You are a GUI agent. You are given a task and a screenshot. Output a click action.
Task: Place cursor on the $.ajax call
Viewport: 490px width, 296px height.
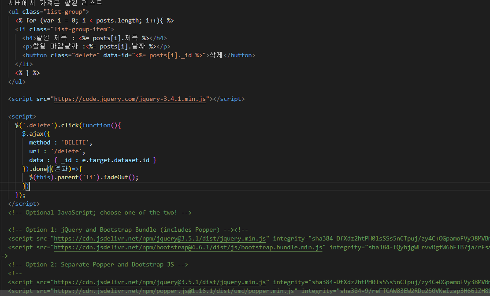pyautogui.click(x=33, y=133)
